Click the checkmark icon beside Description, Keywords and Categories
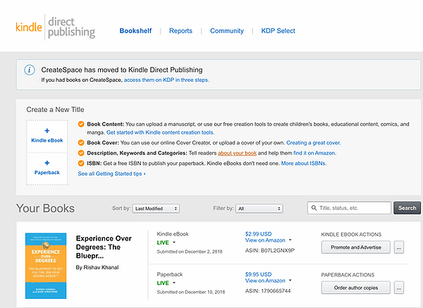423x308 pixels. click(x=81, y=153)
